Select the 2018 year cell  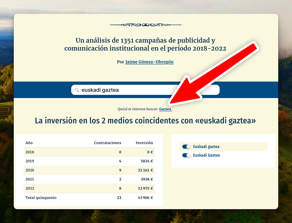coord(30,152)
